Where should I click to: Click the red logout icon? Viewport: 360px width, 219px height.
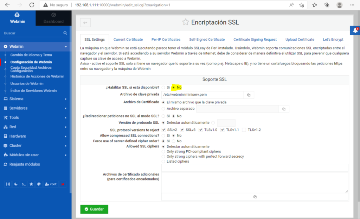63,184
